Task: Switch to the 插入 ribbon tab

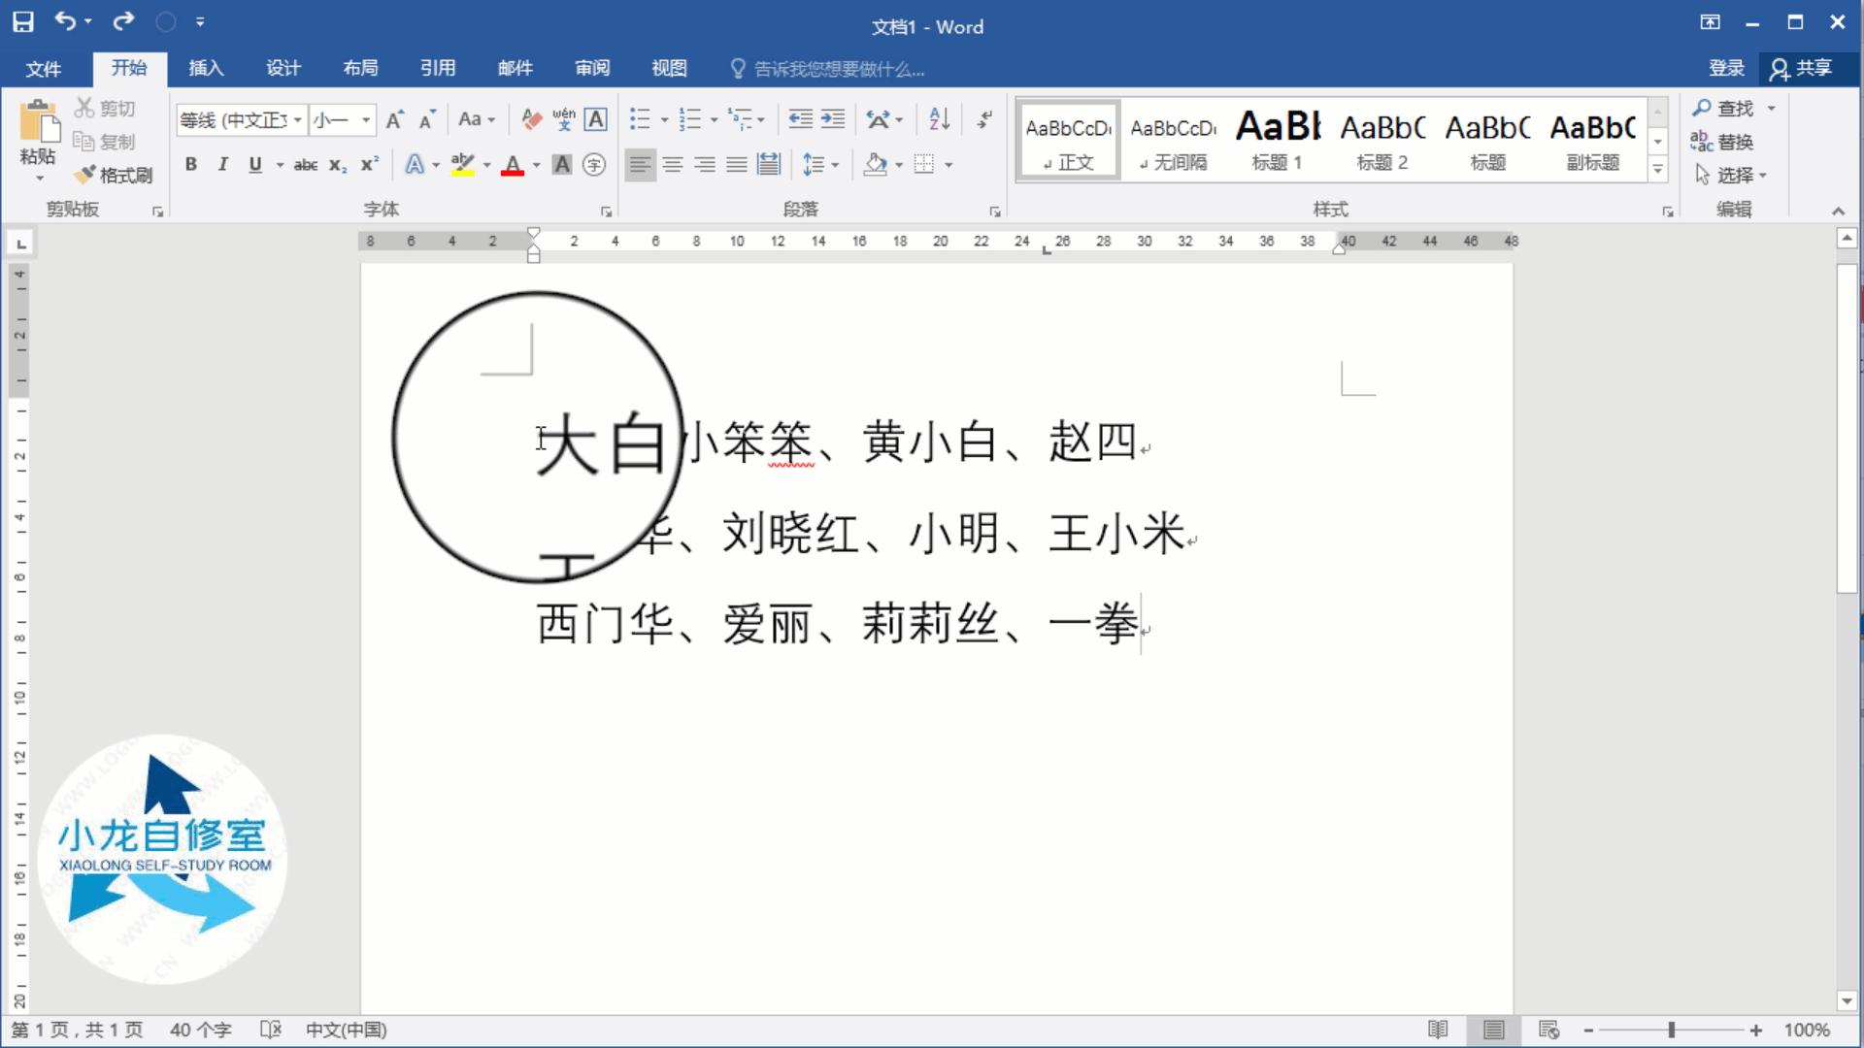Action: point(205,68)
